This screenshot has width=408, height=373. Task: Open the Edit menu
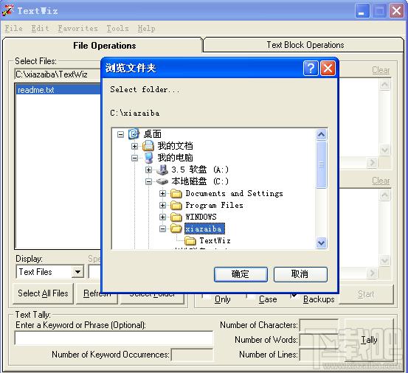pos(40,28)
